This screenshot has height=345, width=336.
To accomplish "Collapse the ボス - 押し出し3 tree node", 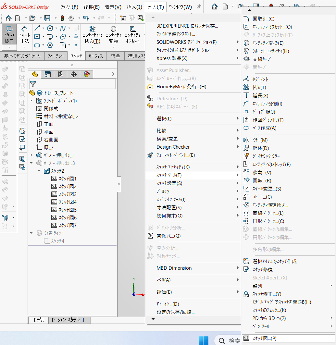I will (31, 163).
